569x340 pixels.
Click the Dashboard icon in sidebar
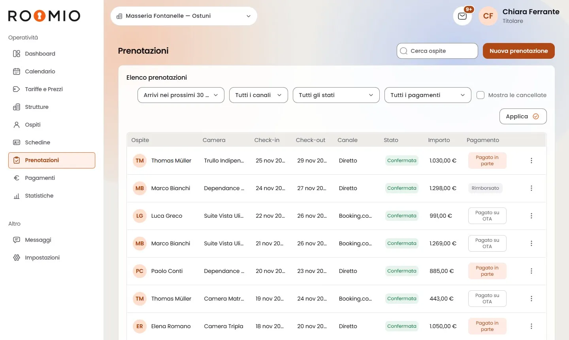pos(17,54)
